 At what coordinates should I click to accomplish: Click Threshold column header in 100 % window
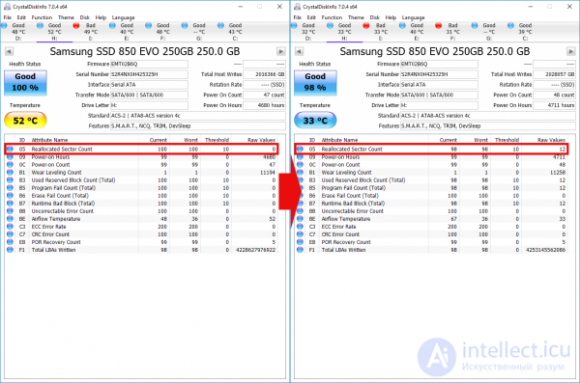[217, 140]
